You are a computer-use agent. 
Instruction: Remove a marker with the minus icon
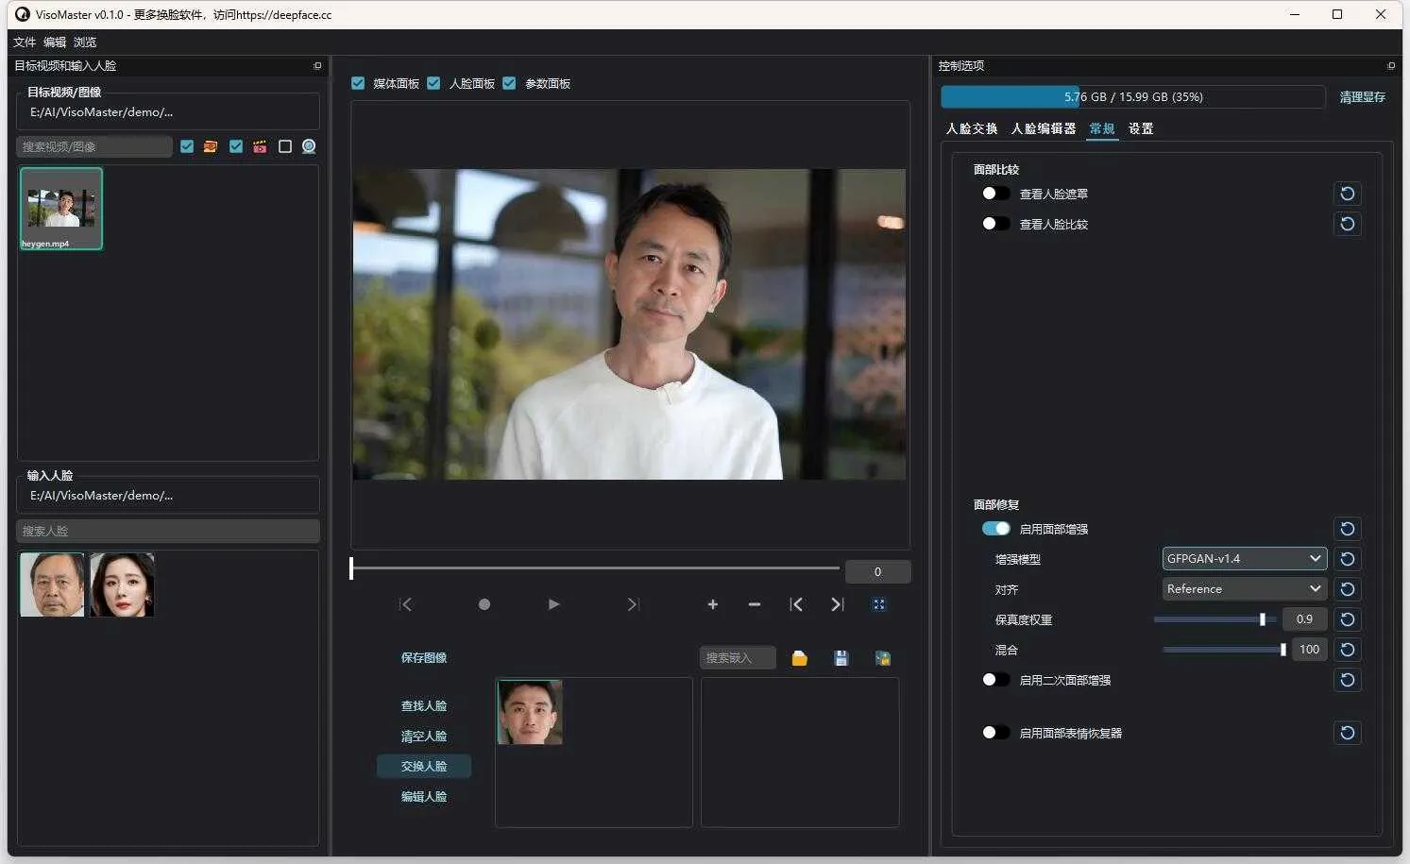(x=755, y=604)
